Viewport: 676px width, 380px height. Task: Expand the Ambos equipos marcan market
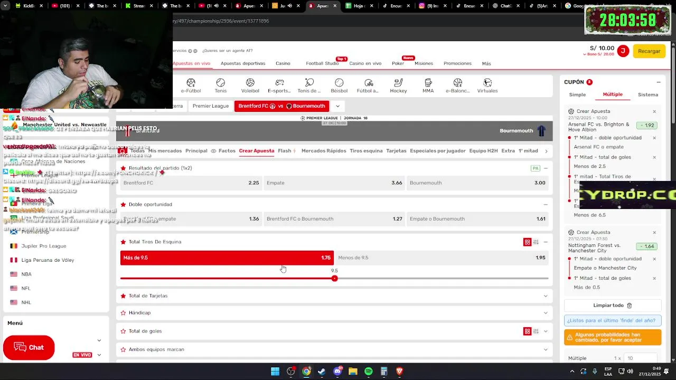click(x=546, y=349)
